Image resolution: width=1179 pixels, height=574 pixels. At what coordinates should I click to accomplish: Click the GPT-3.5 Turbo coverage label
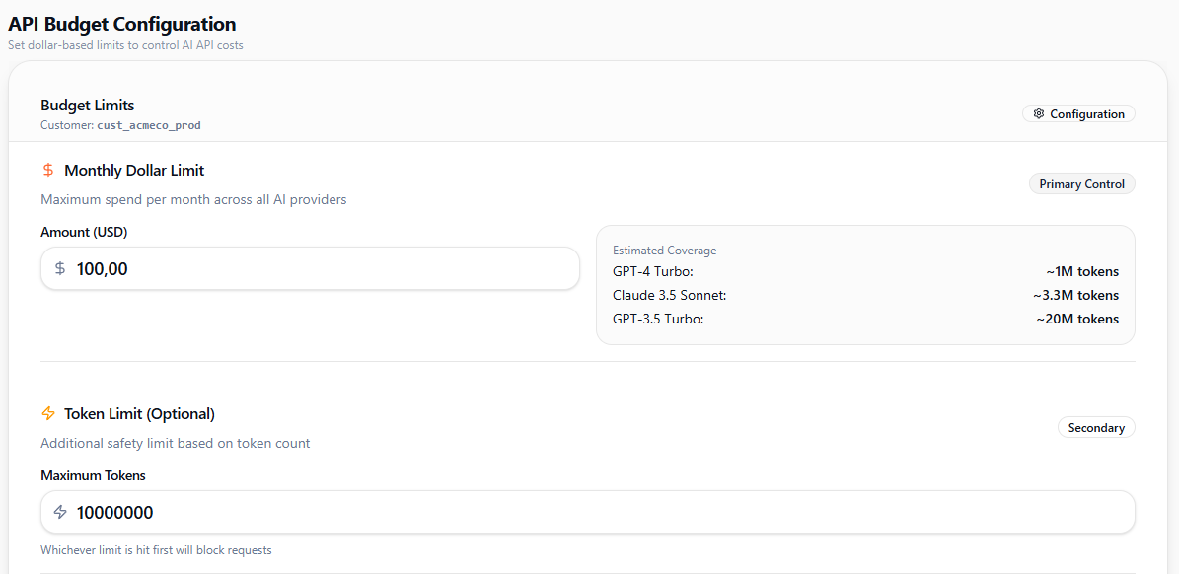tap(658, 320)
